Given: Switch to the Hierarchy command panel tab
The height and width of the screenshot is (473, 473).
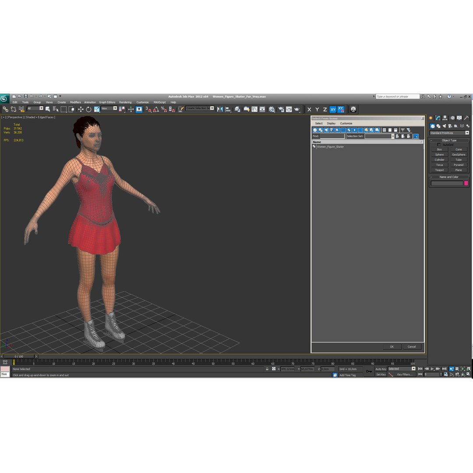Looking at the screenshot, I should tap(445, 118).
